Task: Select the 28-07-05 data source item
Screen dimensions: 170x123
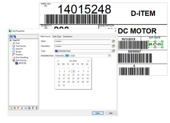Action: pos(22,63)
